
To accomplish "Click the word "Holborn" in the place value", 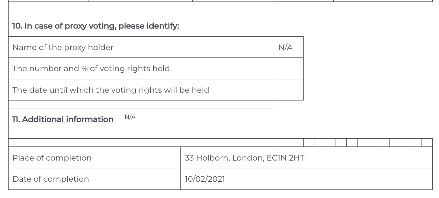I will pyautogui.click(x=212, y=158).
